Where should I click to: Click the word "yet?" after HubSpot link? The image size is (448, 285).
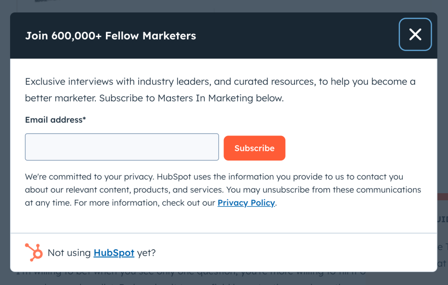click(146, 253)
